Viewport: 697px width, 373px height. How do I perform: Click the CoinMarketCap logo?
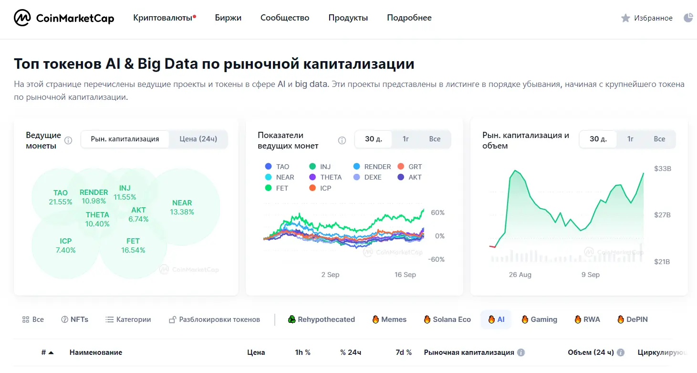tap(64, 18)
